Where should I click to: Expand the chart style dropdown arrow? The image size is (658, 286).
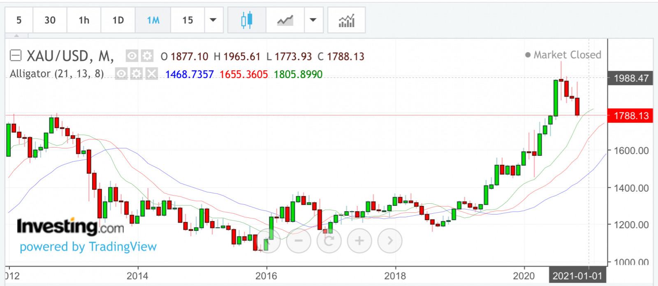(313, 20)
